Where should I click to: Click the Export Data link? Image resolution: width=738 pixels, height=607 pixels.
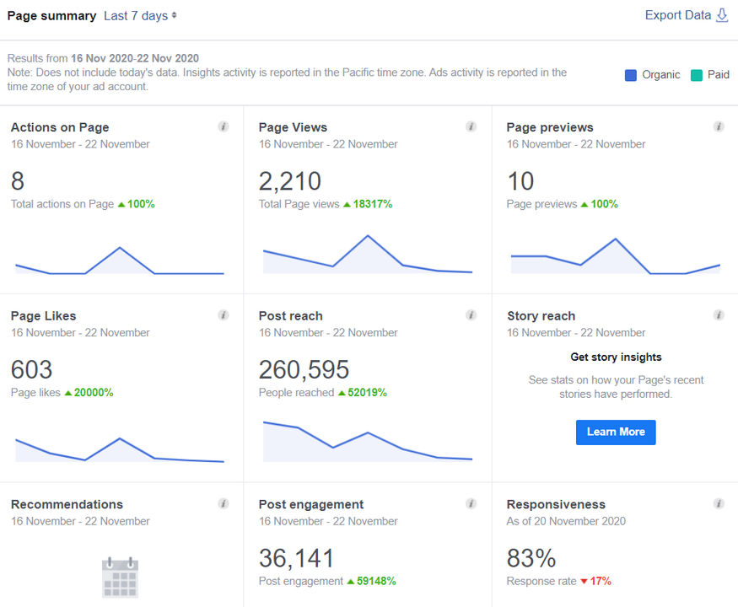(x=677, y=15)
